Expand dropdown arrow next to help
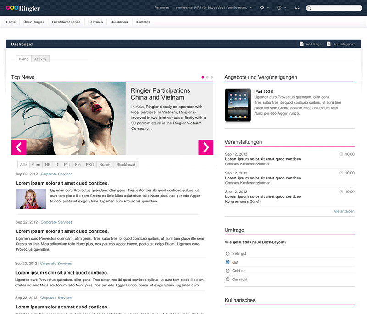This screenshot has width=367, height=314. coord(285,8)
